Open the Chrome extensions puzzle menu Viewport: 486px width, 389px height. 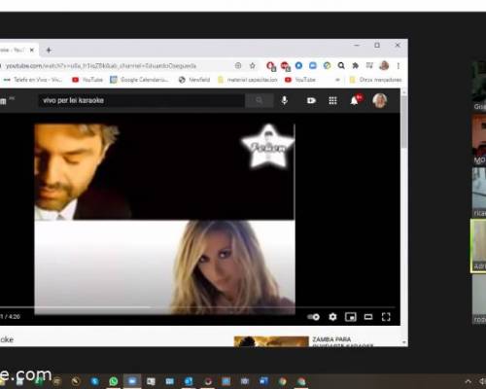pos(356,66)
